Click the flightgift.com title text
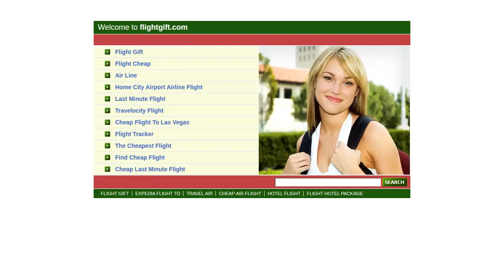The image size is (504, 263). point(164,27)
